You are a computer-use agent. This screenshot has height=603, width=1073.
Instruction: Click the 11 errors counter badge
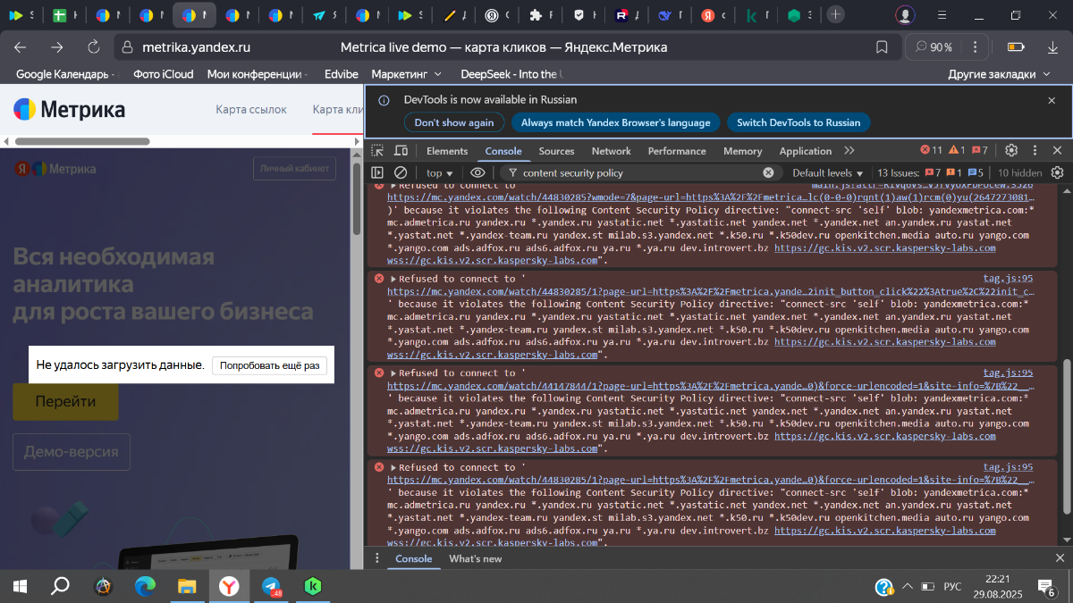pos(931,151)
